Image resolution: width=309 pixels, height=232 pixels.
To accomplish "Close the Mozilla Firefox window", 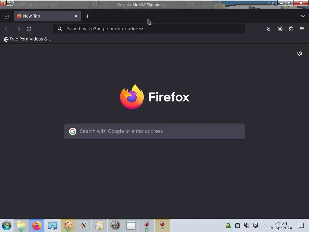I will [x=301, y=3].
